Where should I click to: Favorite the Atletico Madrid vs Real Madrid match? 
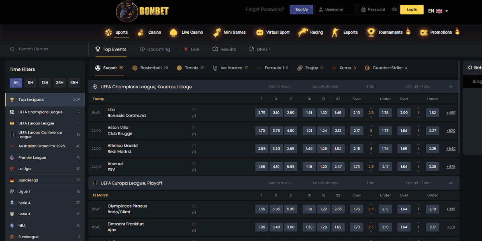pyautogui.click(x=194, y=145)
